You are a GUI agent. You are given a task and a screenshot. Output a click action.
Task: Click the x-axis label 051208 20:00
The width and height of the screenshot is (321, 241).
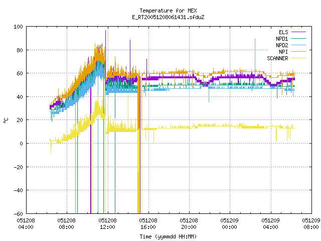(x=189, y=224)
